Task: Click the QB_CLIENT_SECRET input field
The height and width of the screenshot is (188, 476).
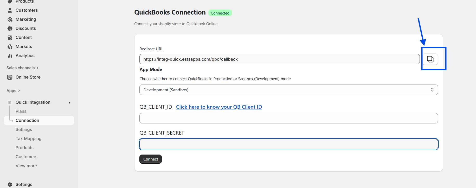Action: (x=288, y=144)
